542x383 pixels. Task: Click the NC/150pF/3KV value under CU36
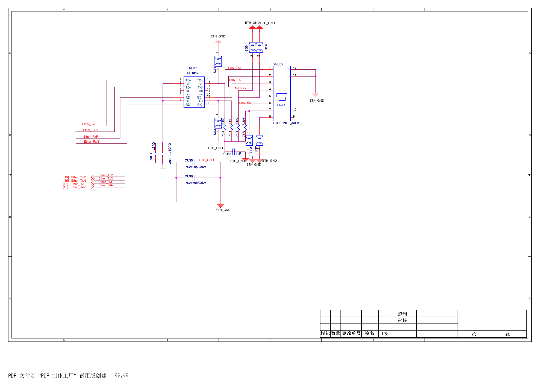coord(196,183)
